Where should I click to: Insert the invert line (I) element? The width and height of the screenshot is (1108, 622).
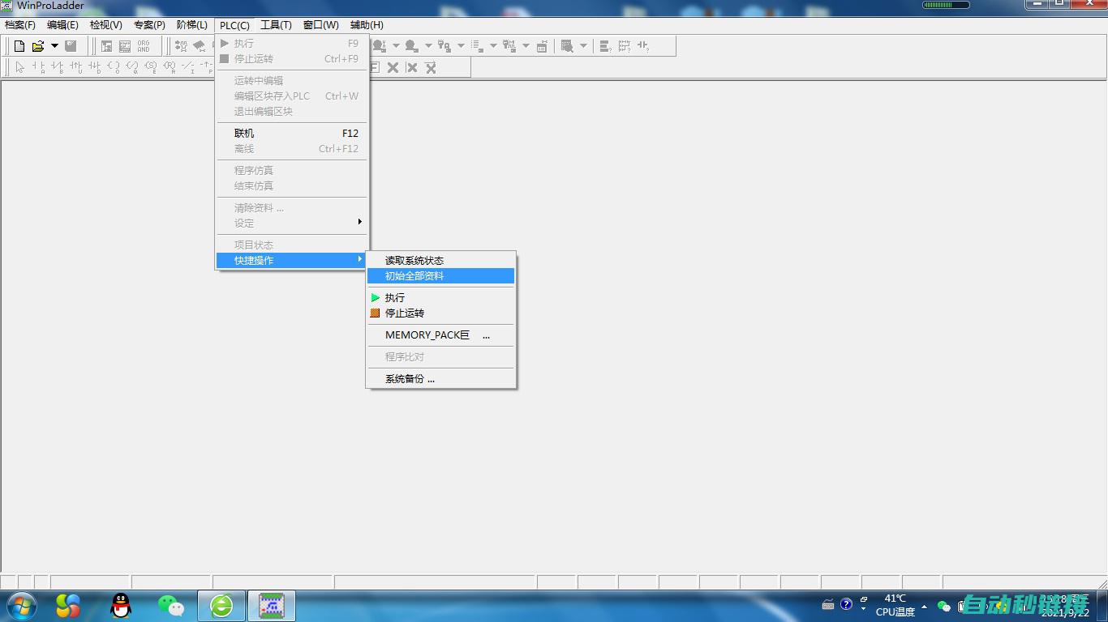tap(188, 67)
